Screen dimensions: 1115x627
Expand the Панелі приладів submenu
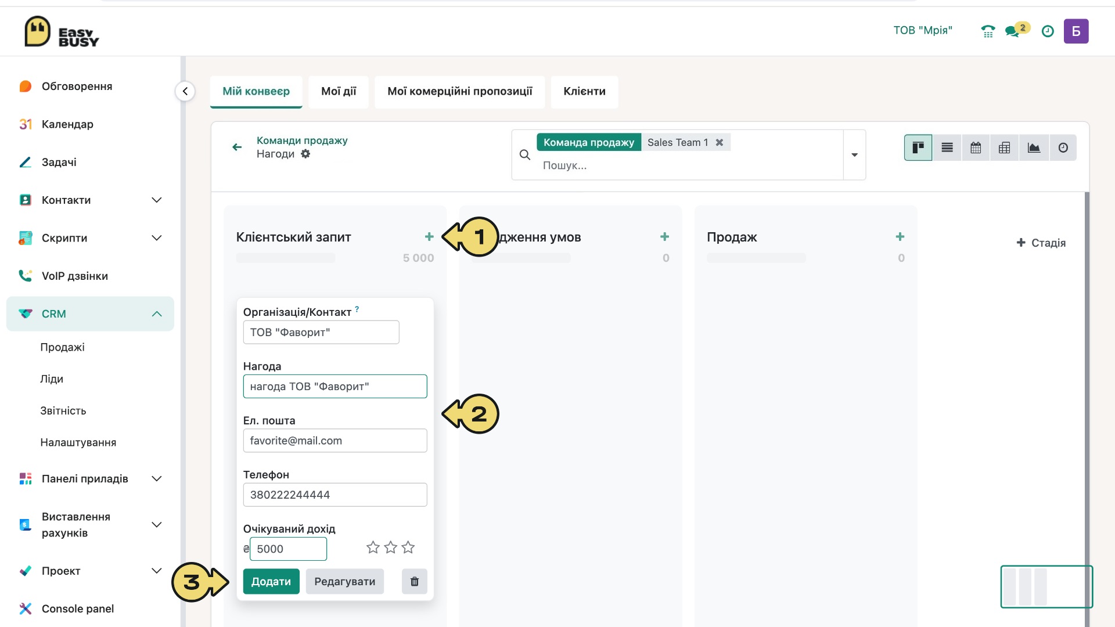coord(156,479)
